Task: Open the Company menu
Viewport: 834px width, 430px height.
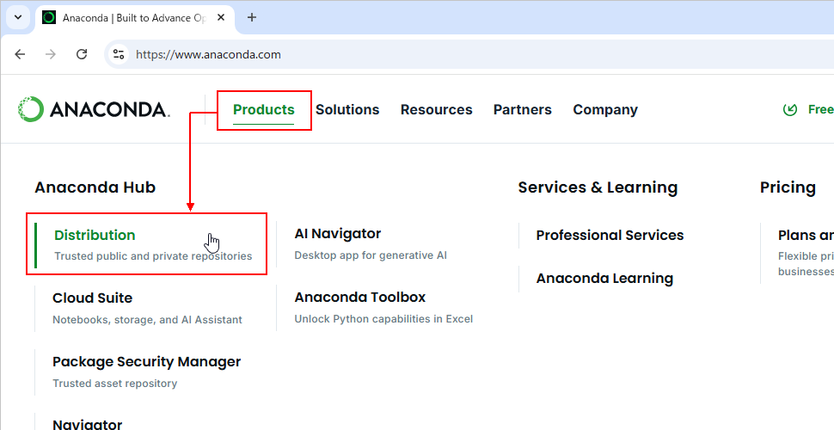Action: (605, 109)
